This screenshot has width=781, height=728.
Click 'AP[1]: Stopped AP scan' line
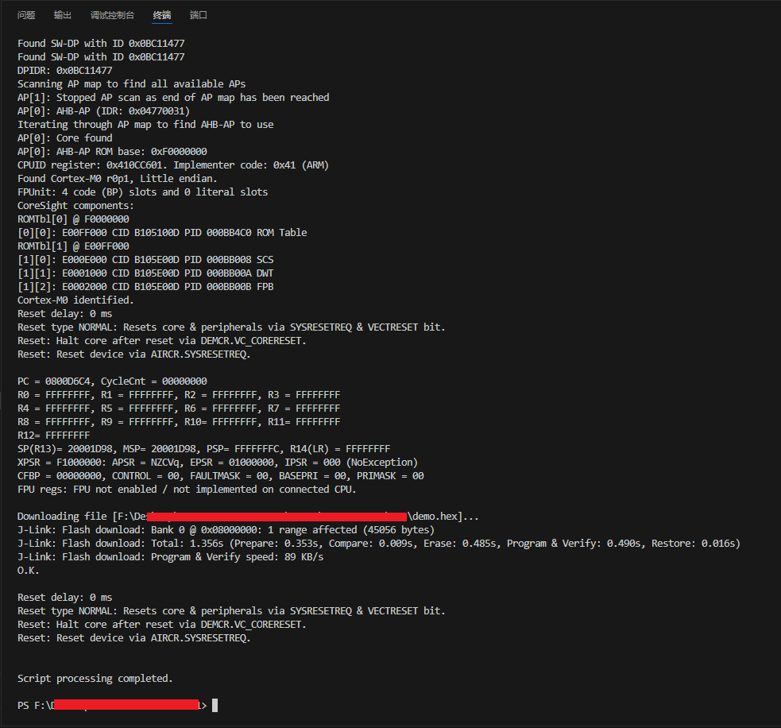tap(173, 97)
